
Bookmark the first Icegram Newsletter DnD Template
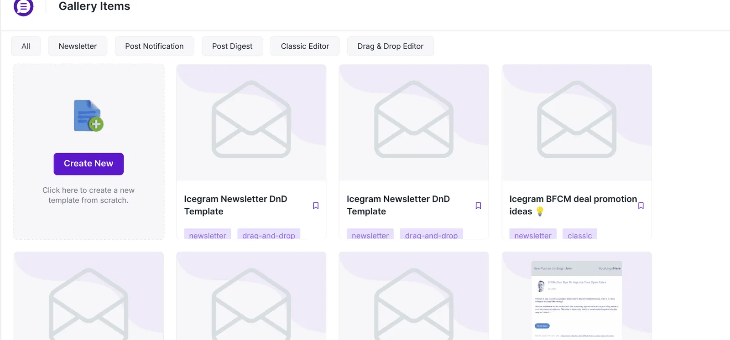[316, 206]
